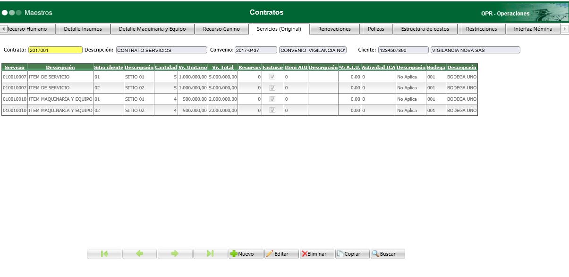Click the Contrato field 2017001
569x277 pixels.
point(55,50)
